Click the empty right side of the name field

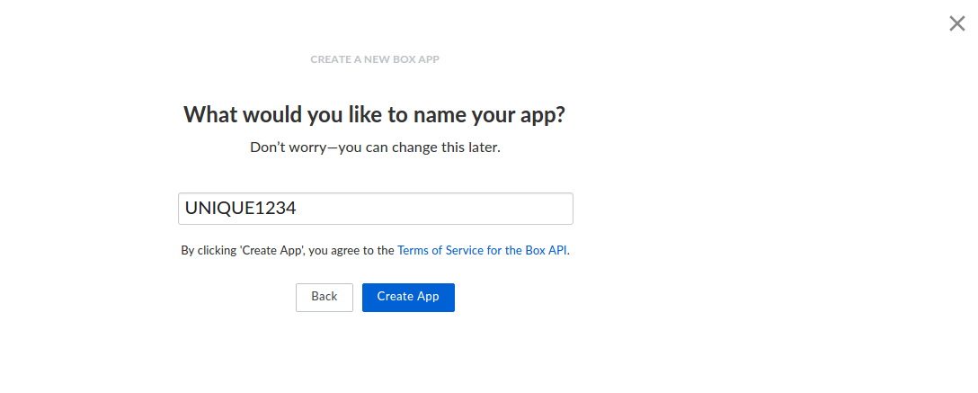(x=503, y=209)
